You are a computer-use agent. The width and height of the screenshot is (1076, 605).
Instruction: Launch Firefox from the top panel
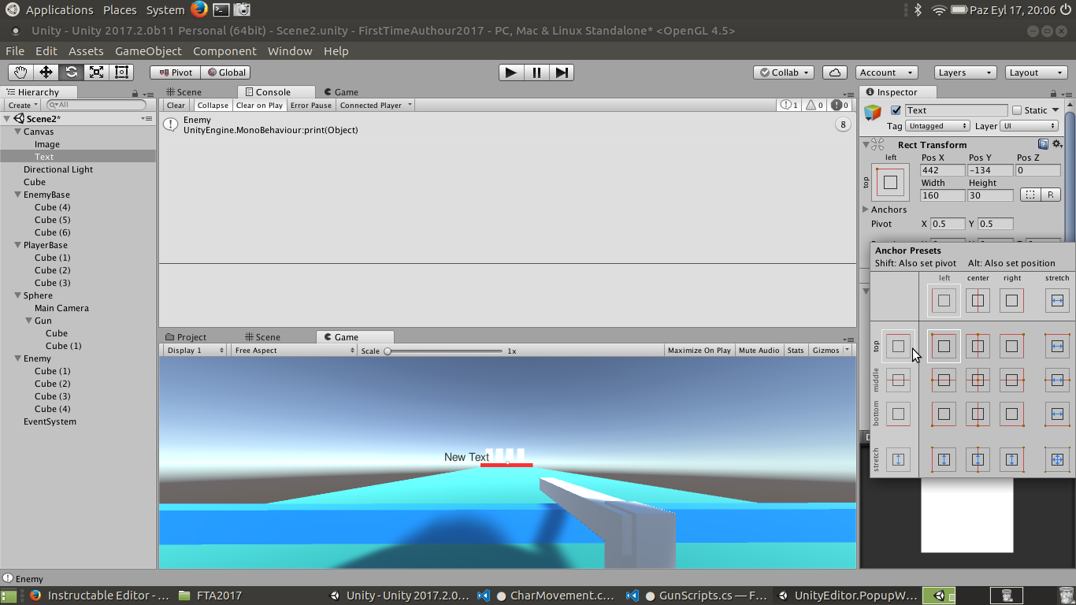coord(199,9)
